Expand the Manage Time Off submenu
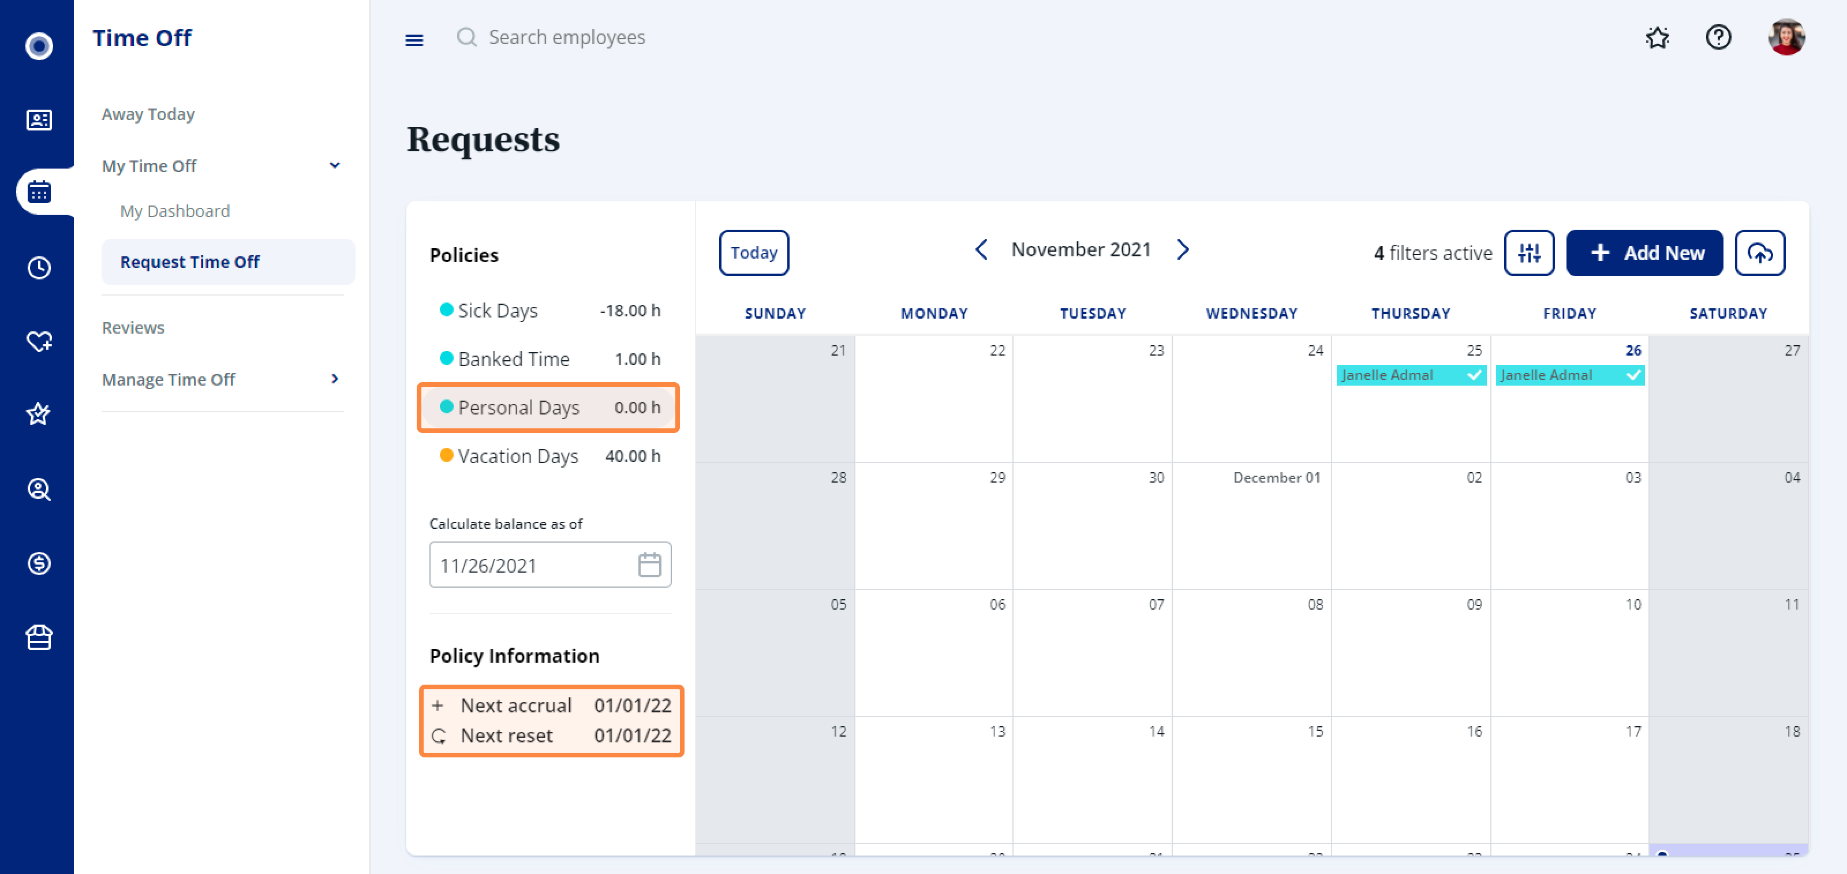Screen dimensions: 1847x874 point(334,379)
